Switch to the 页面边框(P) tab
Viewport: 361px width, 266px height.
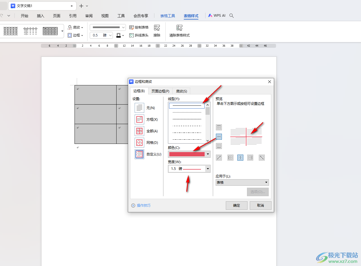(x=160, y=91)
